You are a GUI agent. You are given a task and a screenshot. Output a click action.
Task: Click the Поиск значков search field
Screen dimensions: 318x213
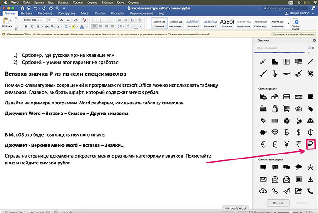[x=281, y=48]
